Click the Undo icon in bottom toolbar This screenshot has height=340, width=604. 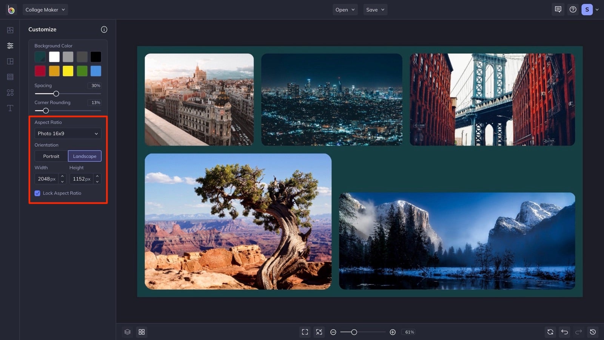pos(564,332)
